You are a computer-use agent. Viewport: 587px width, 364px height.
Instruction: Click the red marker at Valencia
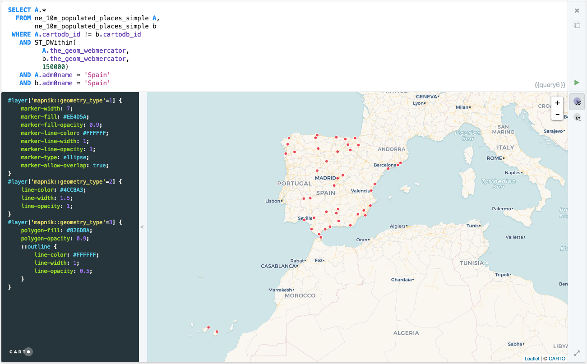click(x=372, y=191)
